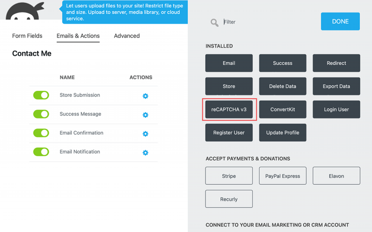Click the ACTIONS column header
Screen dimensions: 372x232
[141, 77]
